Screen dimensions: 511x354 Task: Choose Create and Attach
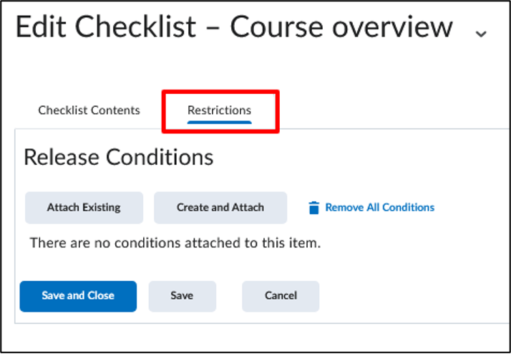pos(220,208)
